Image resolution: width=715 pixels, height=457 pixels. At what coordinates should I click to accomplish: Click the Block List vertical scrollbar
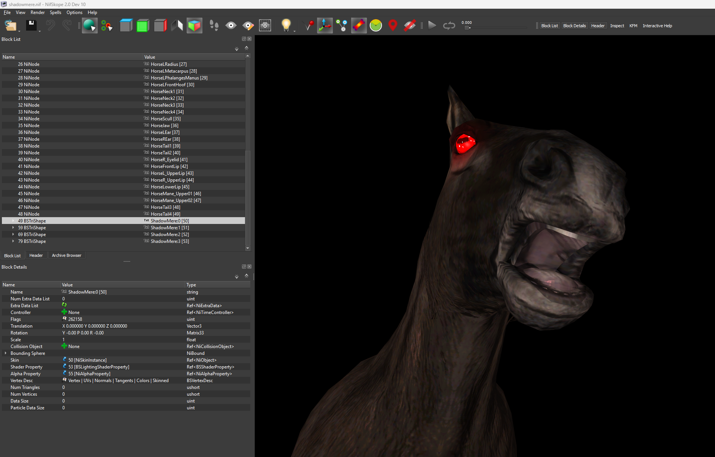(248, 152)
